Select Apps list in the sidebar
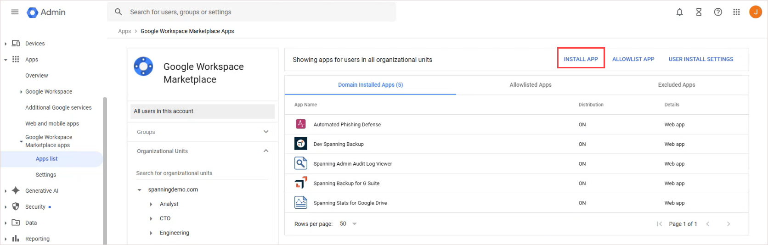This screenshot has width=768, height=245. 51,159
